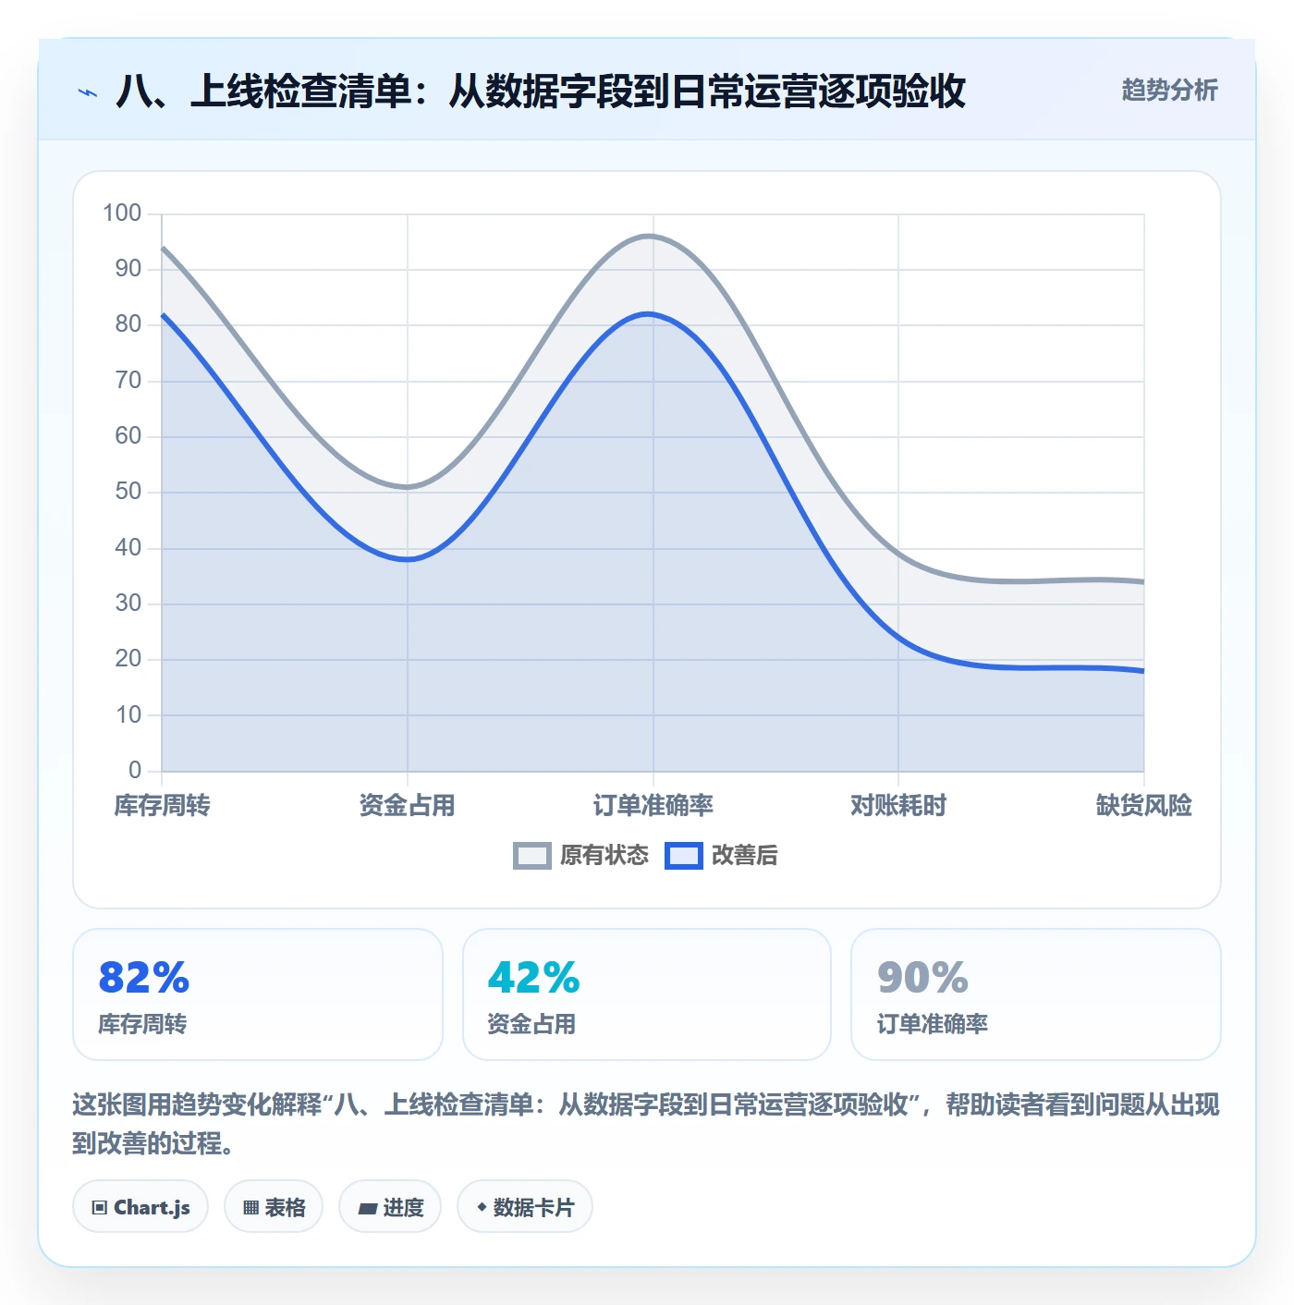Click the grey line peak at 订单准确率
Screen dimensions: 1294x1305
tap(653, 237)
